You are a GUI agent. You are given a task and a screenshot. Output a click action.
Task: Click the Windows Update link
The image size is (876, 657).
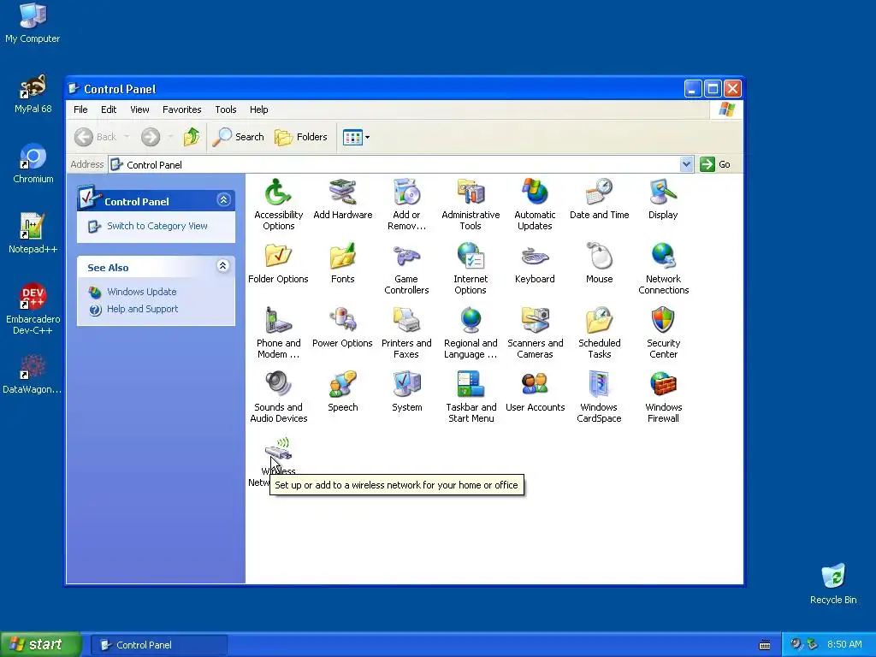(x=141, y=292)
